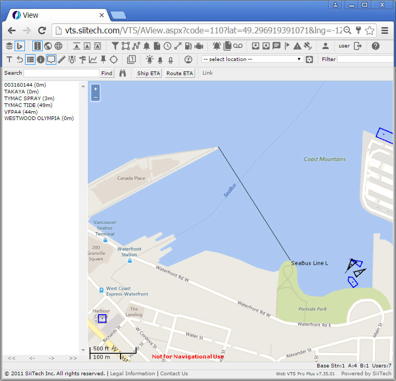Click the help question mark icon
This screenshot has width=396, height=381.
coord(376,46)
